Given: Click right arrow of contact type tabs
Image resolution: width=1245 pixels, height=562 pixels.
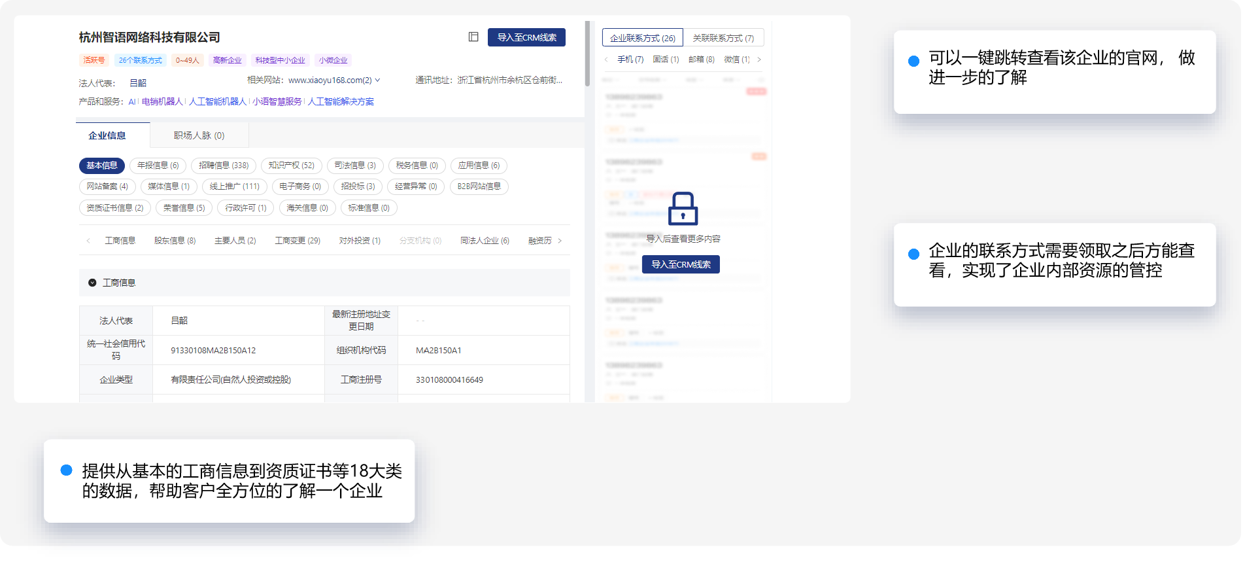Looking at the screenshot, I should point(759,60).
